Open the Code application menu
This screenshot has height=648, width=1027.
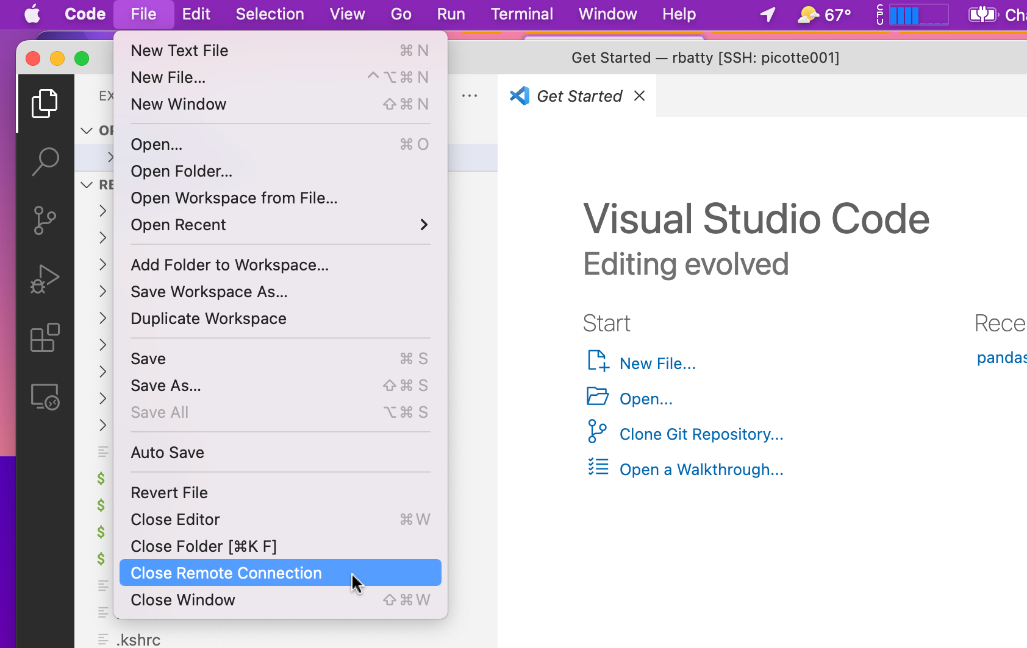pos(85,14)
